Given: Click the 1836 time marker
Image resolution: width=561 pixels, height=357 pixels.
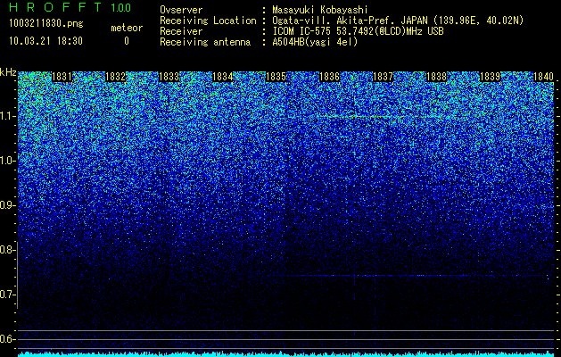Looking at the screenshot, I should coord(329,77).
